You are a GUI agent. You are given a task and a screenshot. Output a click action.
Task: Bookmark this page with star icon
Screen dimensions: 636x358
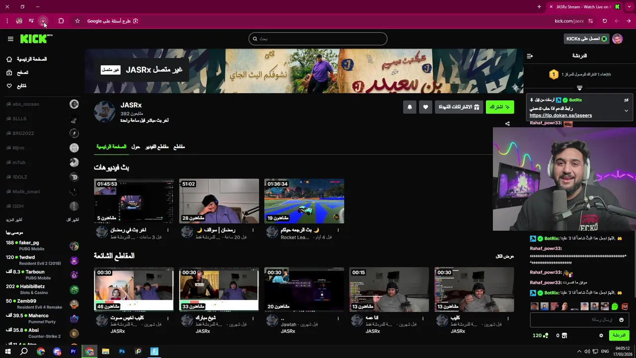[78, 21]
